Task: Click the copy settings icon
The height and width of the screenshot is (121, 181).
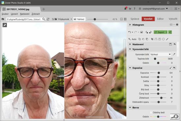Action: click(x=140, y=39)
